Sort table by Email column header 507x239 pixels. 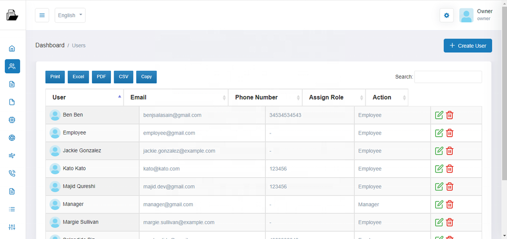175,98
